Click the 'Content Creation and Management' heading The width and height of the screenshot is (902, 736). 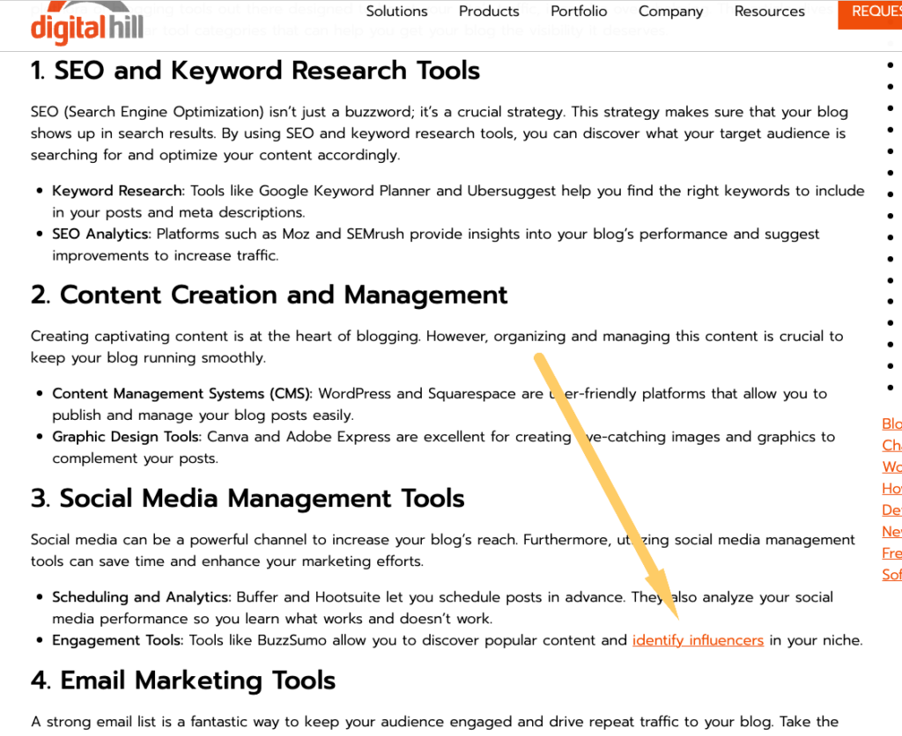(x=270, y=294)
